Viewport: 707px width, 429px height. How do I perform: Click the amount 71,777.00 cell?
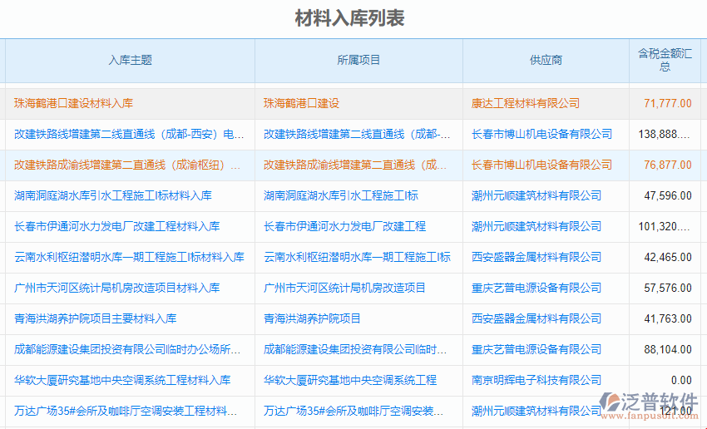pos(668,104)
